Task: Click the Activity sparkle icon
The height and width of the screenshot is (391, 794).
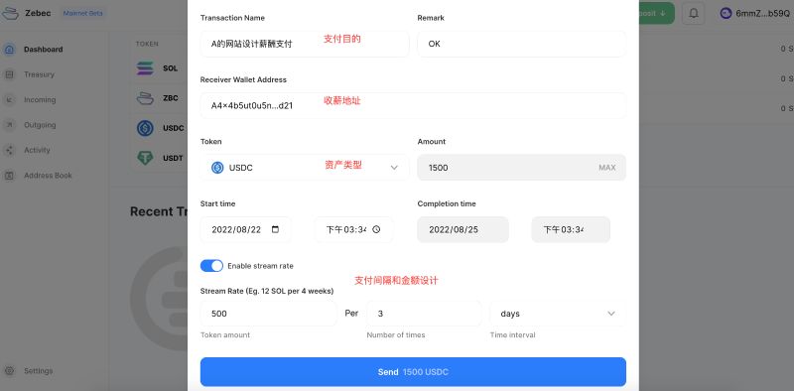Action: pyautogui.click(x=9, y=150)
